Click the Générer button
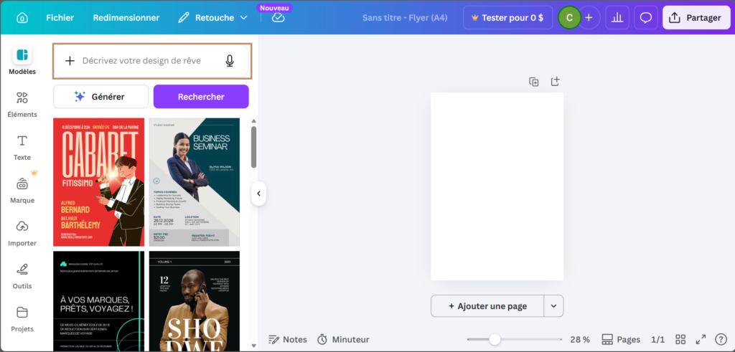Screen dimensions: 735x352 tap(100, 97)
